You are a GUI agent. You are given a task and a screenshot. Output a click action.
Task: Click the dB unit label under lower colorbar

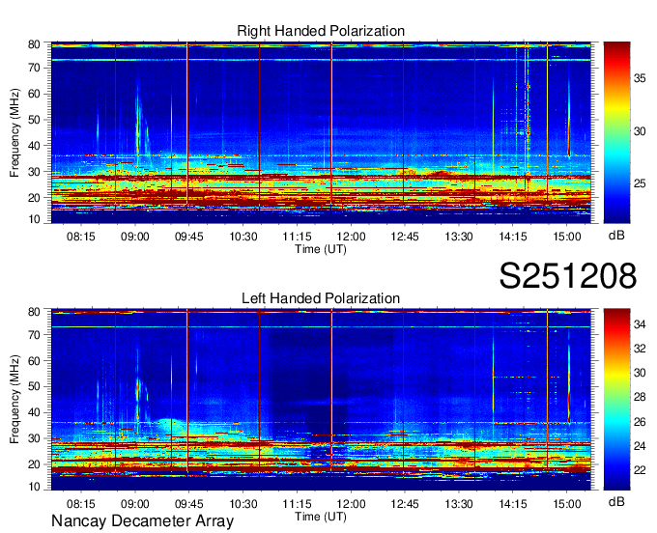click(x=616, y=502)
